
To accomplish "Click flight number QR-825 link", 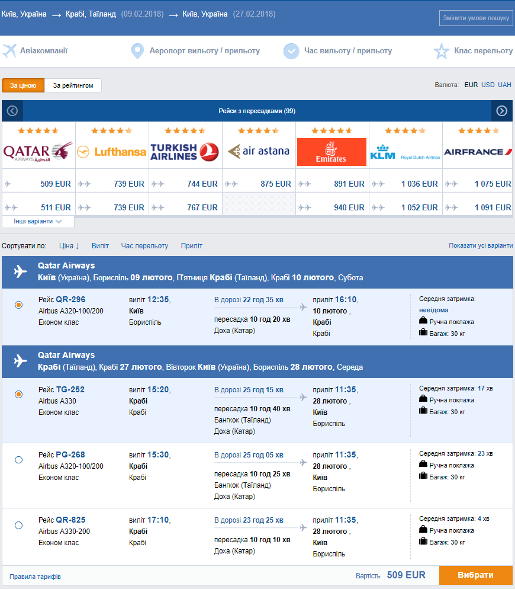I will pos(70,520).
